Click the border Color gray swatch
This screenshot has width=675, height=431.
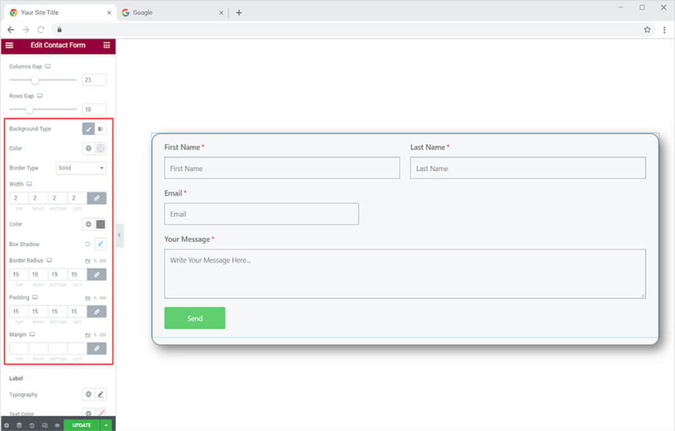[x=100, y=224]
